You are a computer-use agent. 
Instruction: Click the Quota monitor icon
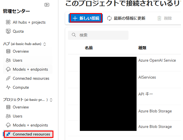pyautogui.click(x=8, y=31)
